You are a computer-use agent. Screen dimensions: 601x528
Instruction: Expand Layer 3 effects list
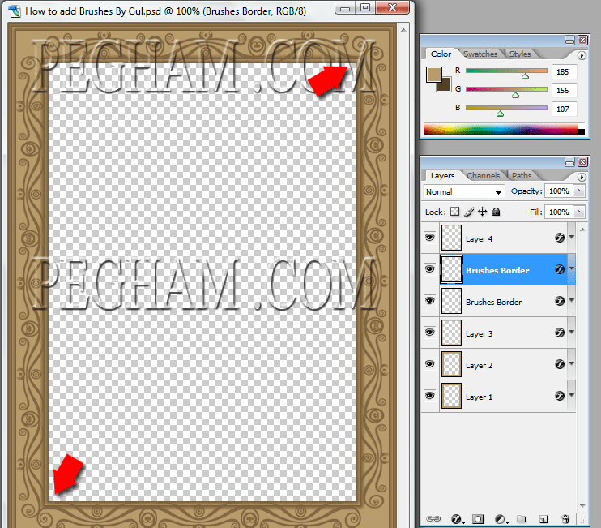[572, 333]
